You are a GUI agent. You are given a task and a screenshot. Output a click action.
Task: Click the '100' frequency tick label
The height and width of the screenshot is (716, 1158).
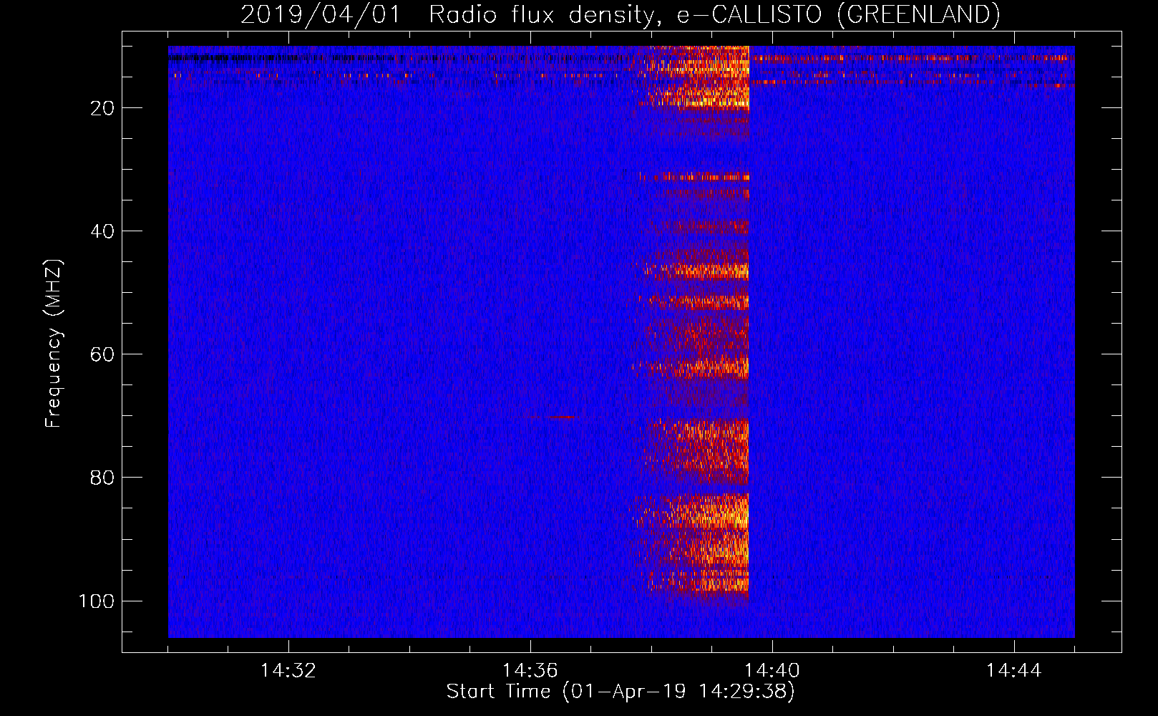[97, 601]
